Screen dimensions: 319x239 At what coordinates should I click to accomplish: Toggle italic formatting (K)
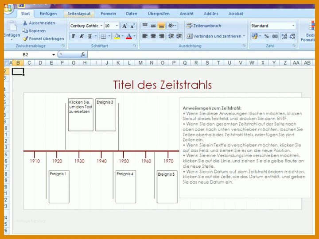(x=82, y=36)
